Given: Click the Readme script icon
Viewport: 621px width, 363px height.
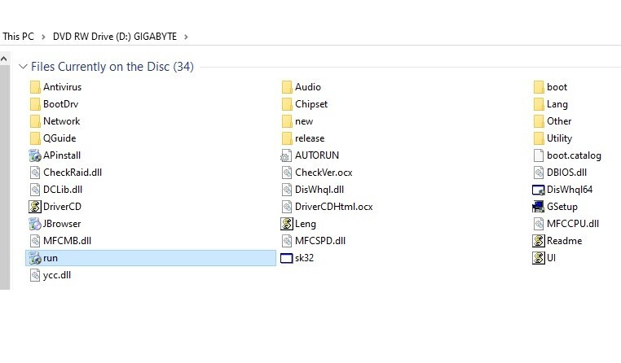Looking at the screenshot, I should [x=539, y=241].
